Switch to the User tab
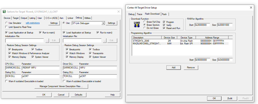This screenshot has width=258, height=104. tap(40, 18)
